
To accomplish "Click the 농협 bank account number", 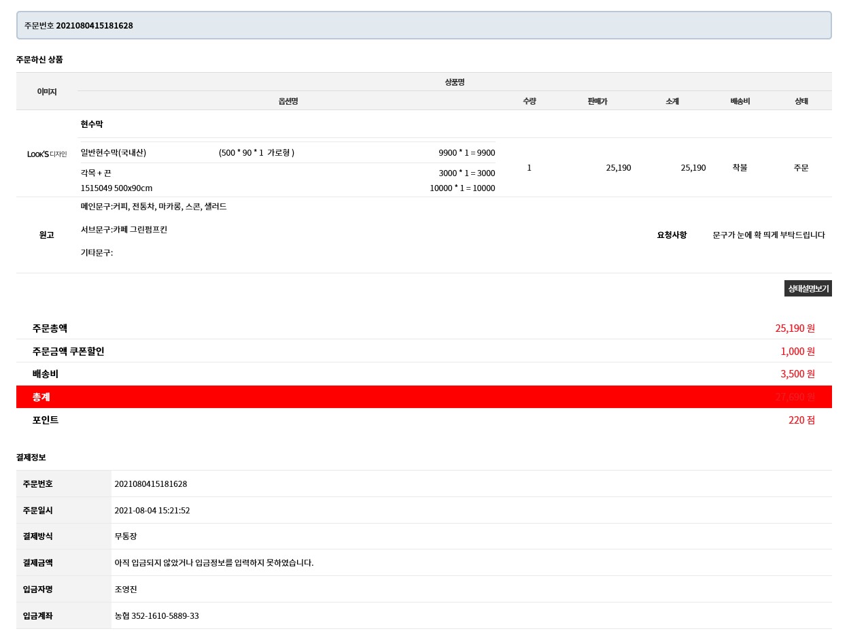I will click(x=157, y=616).
